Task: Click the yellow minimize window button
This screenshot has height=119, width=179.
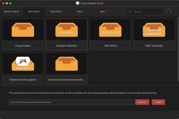Action: coord(7,3)
